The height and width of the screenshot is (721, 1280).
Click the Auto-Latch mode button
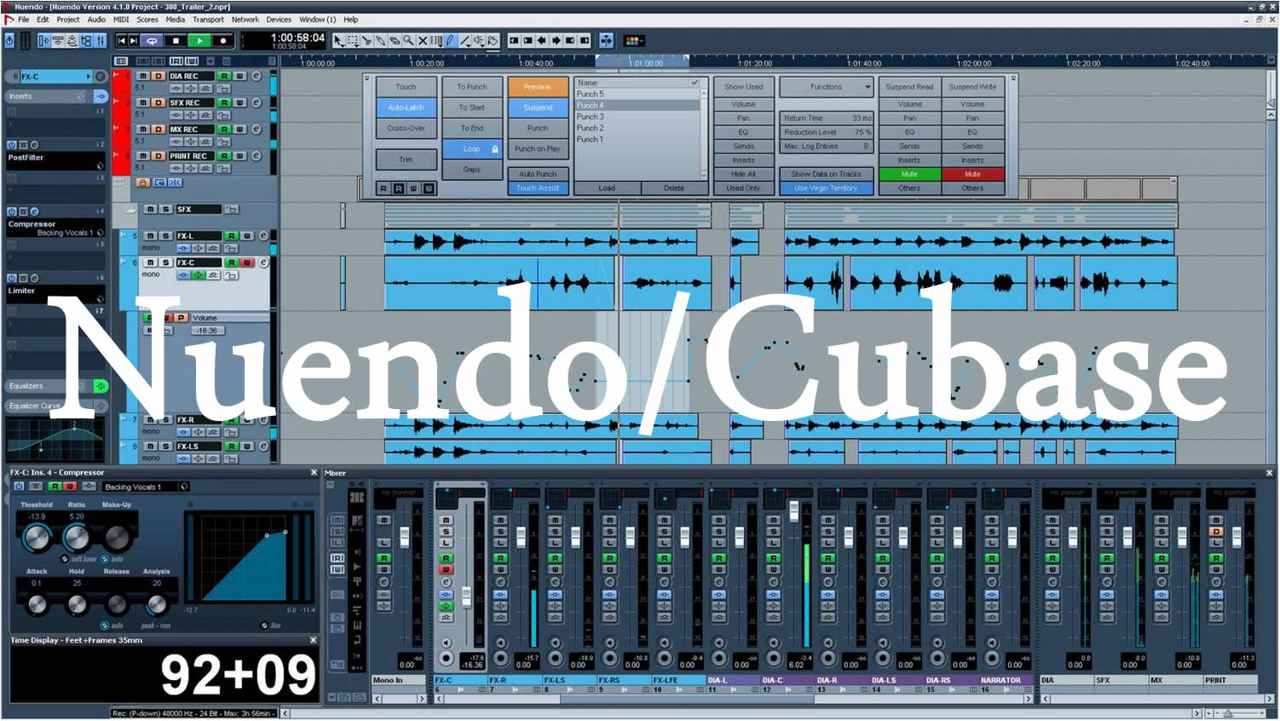(406, 107)
